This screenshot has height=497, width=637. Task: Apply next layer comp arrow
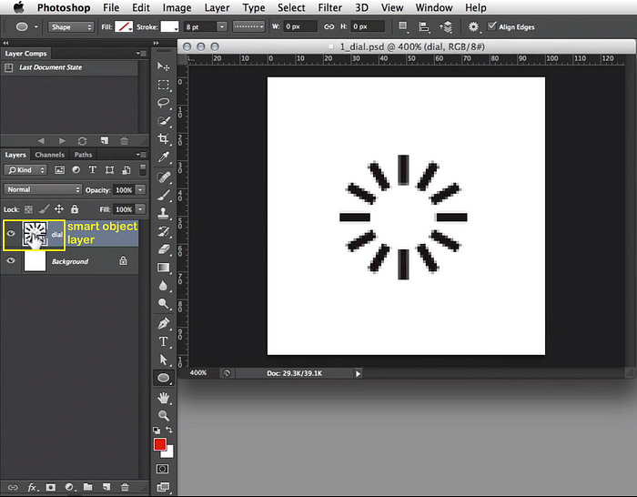62,140
